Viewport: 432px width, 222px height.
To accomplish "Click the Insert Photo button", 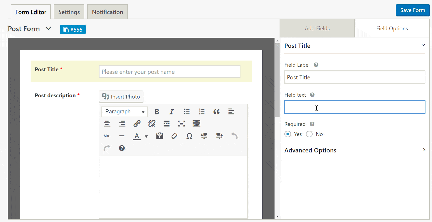I will (121, 97).
